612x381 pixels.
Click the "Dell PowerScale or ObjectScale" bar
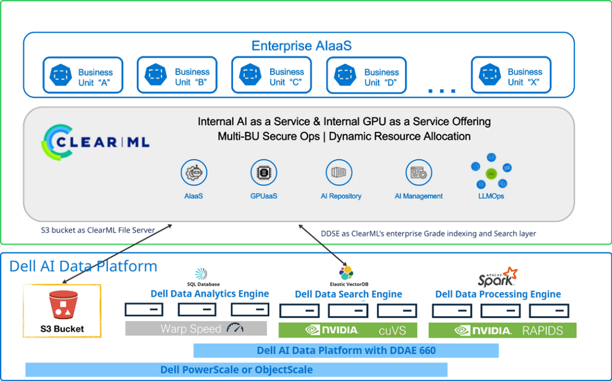236,369
